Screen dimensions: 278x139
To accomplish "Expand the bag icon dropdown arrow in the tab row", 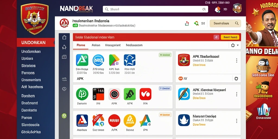I will point(238,45).
